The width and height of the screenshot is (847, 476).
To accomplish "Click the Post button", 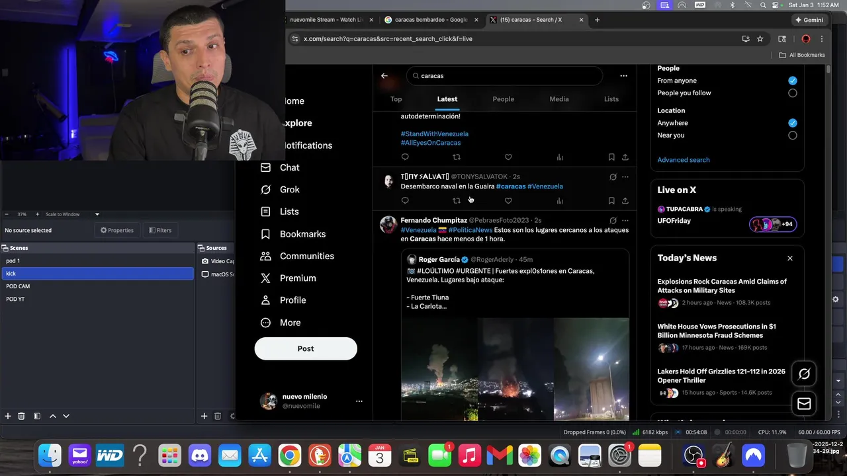I will pos(306,348).
